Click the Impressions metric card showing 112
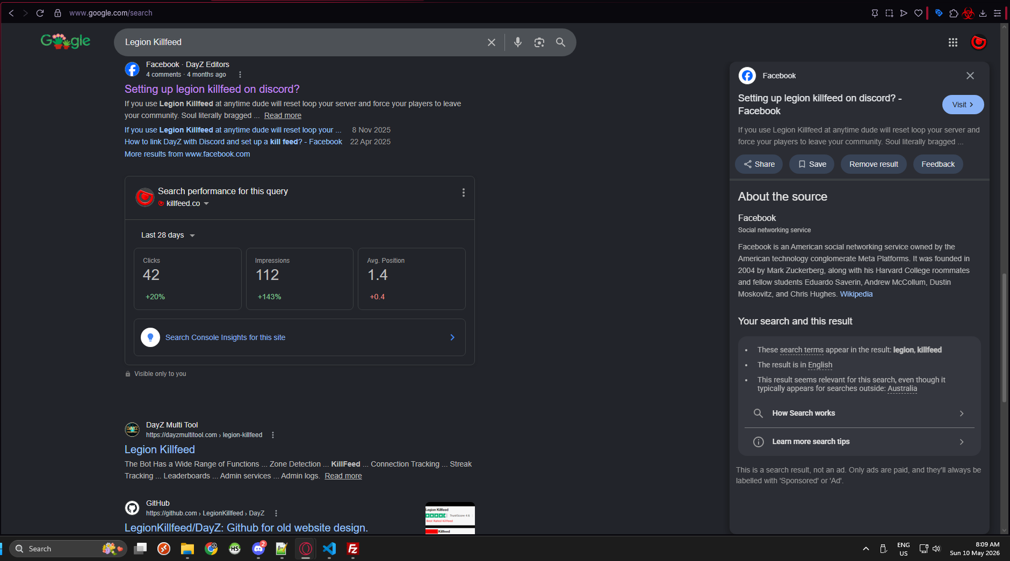The height and width of the screenshot is (561, 1010). [x=300, y=279]
